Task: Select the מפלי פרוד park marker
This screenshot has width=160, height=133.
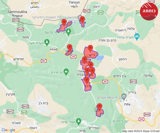Action: pyautogui.click(x=78, y=122)
